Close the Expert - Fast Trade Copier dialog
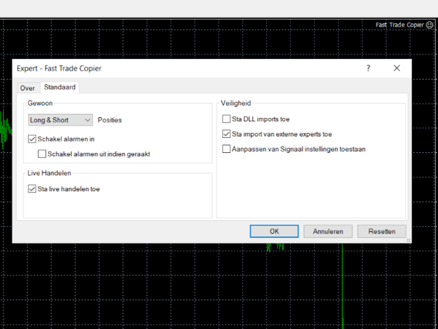 [x=397, y=68]
